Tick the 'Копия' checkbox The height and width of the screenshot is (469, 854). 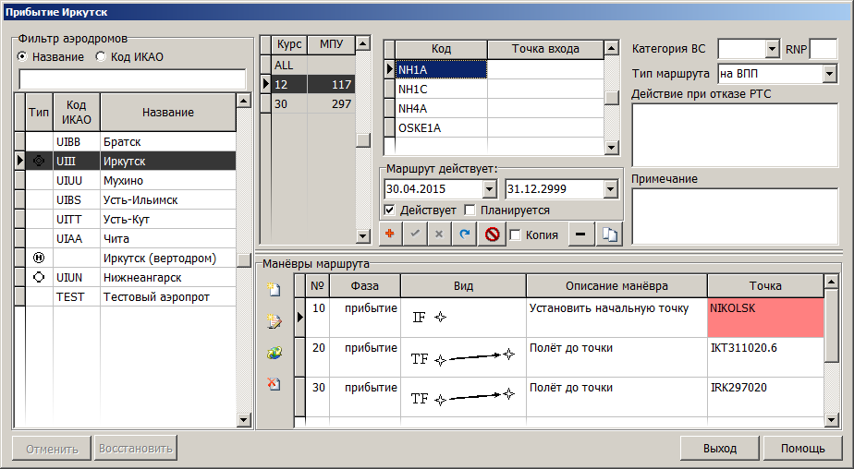point(515,234)
